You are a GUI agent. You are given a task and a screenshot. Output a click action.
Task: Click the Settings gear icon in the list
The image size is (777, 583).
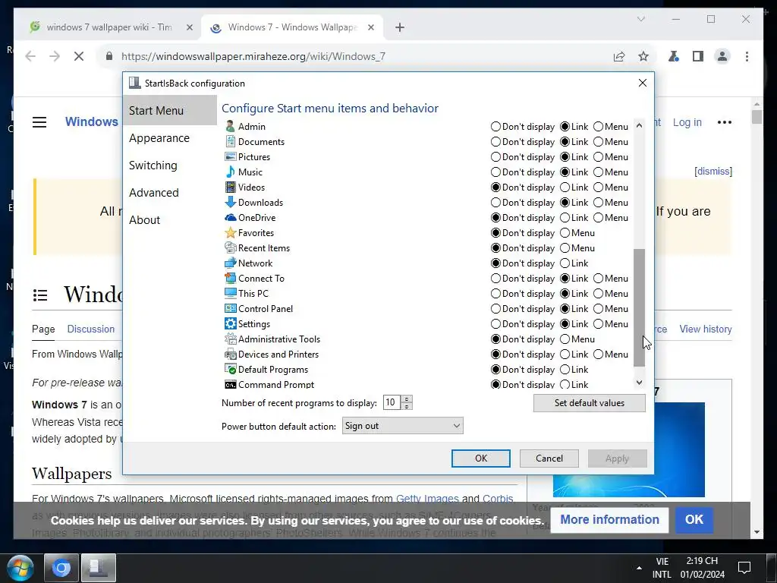[x=230, y=323]
